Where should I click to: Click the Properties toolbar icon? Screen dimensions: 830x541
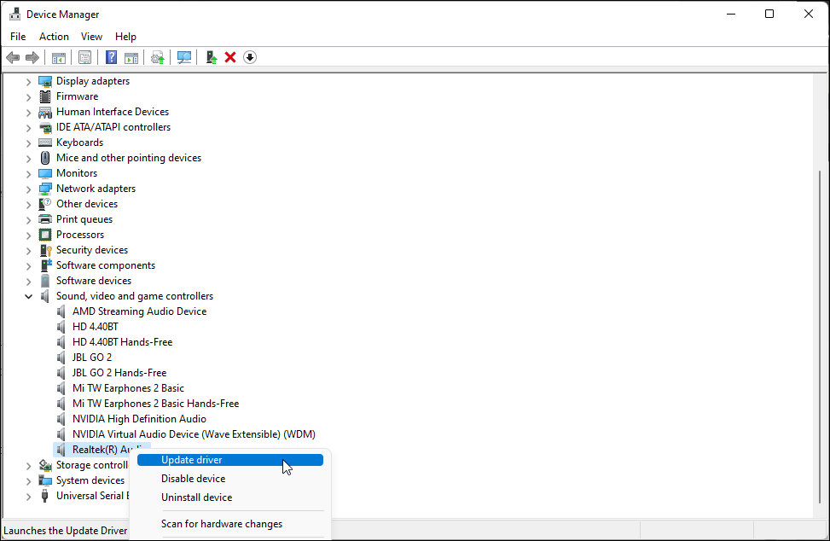point(84,57)
